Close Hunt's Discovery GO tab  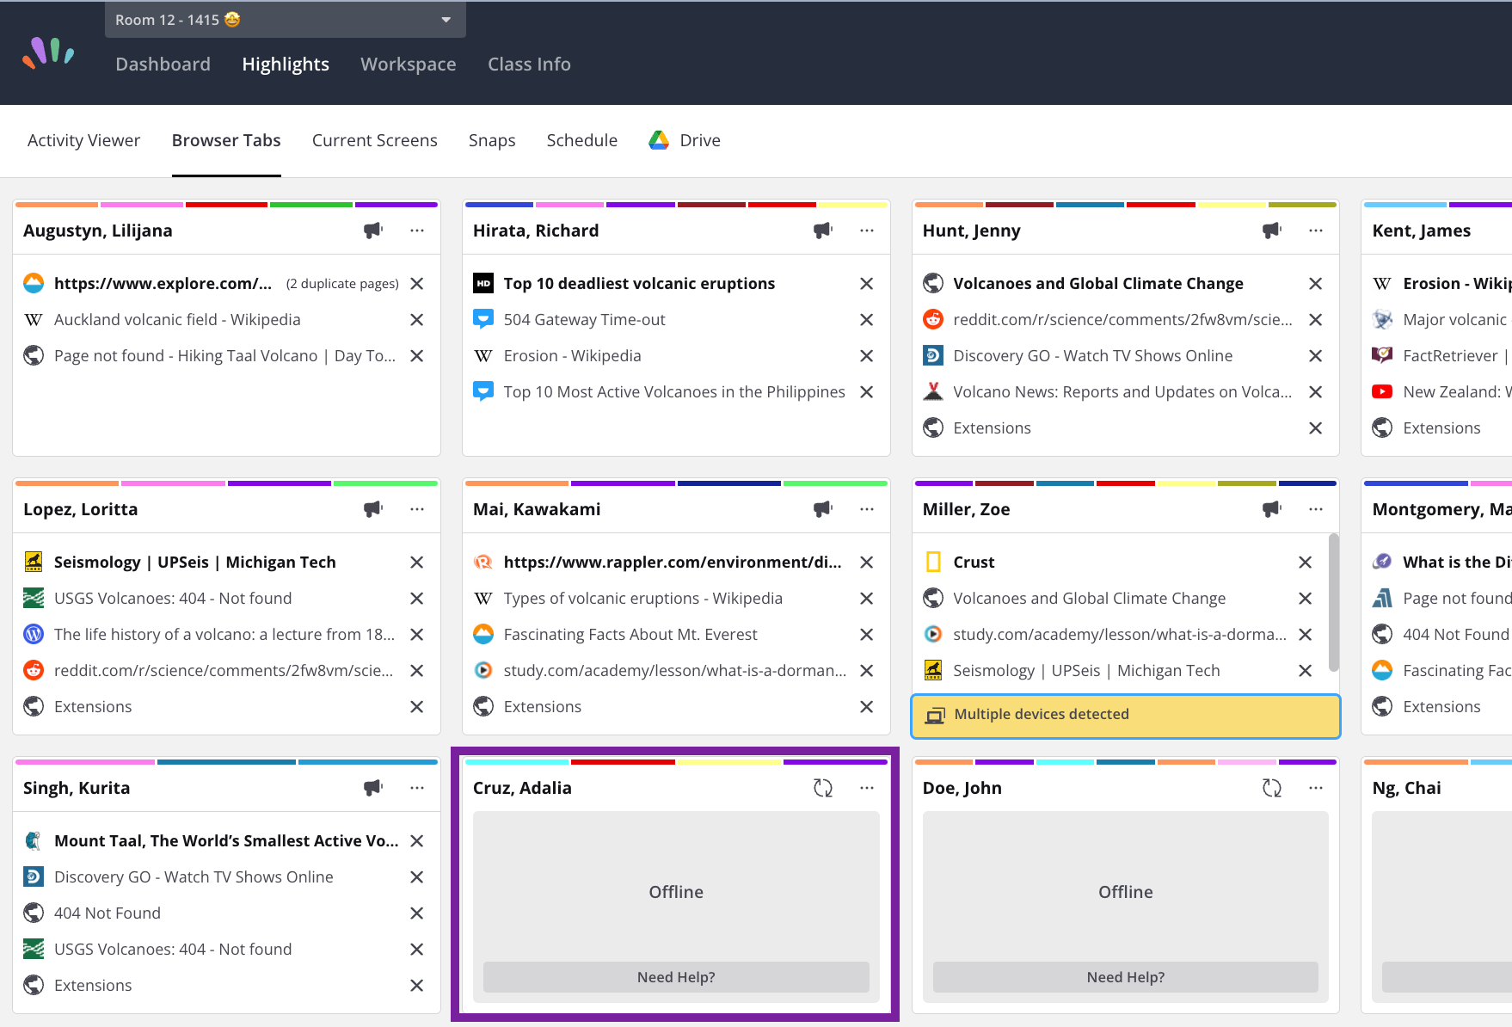click(x=1316, y=356)
